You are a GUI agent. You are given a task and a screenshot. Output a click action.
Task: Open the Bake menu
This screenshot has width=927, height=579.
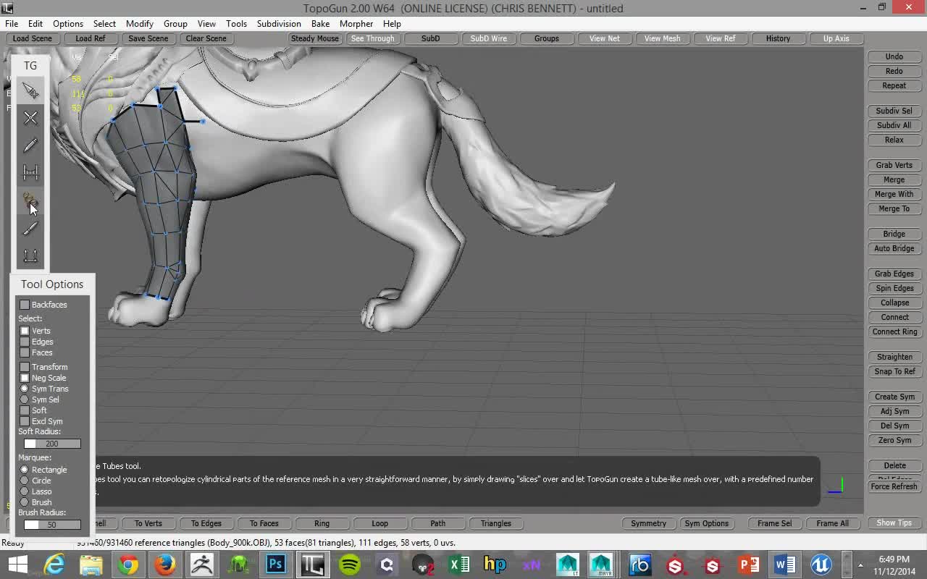[x=320, y=23]
